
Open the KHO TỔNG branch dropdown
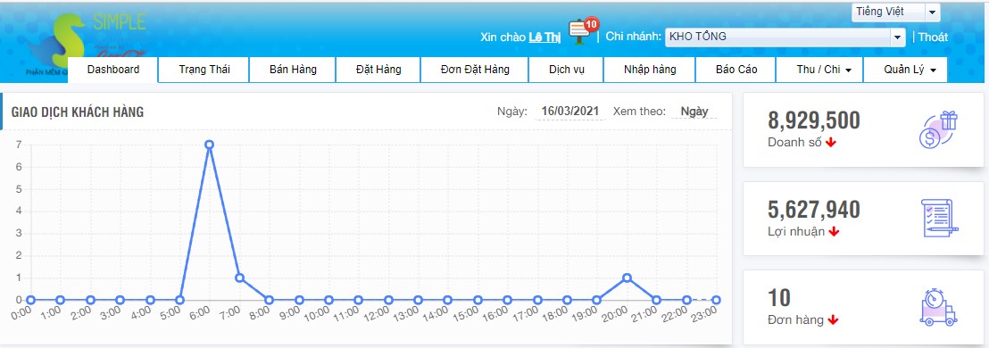(x=785, y=37)
